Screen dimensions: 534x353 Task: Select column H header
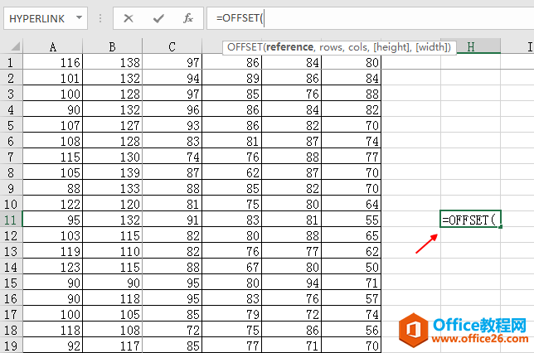pos(470,47)
